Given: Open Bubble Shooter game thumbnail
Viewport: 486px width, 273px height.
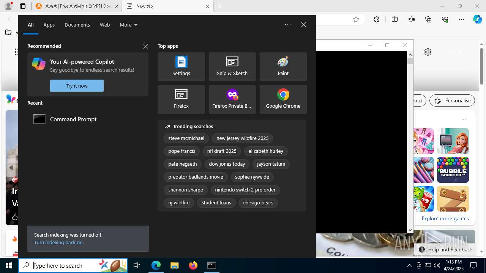Looking at the screenshot, I should coord(453,170).
